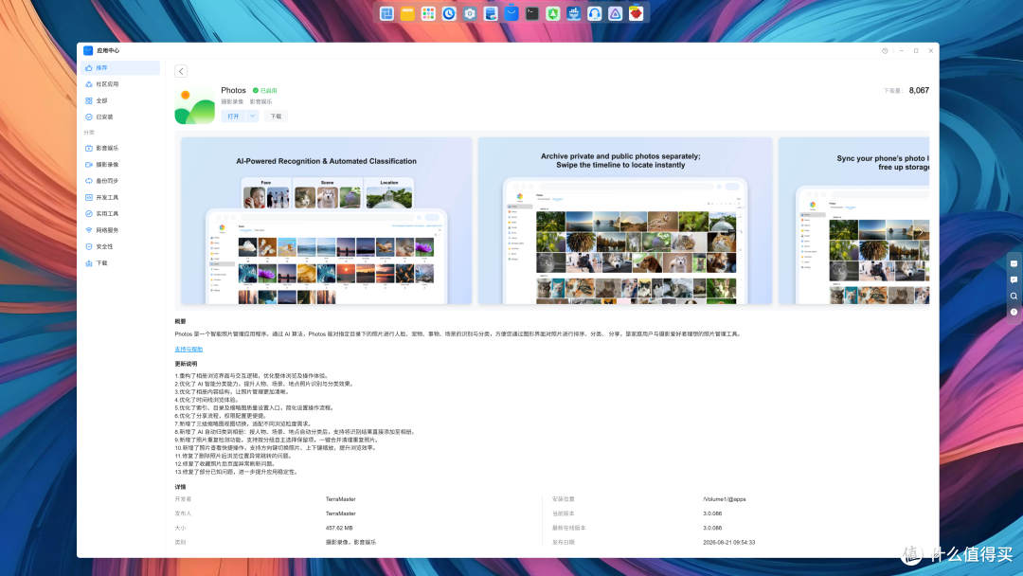The width and height of the screenshot is (1023, 576).
Task: Select 全部 in the sidebar
Action: pyautogui.click(x=120, y=100)
